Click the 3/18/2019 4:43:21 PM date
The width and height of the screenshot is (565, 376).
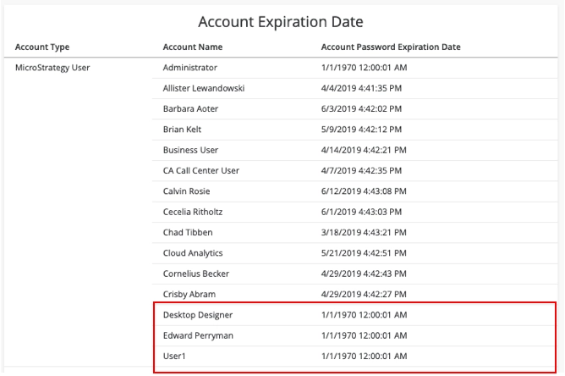pyautogui.click(x=364, y=232)
